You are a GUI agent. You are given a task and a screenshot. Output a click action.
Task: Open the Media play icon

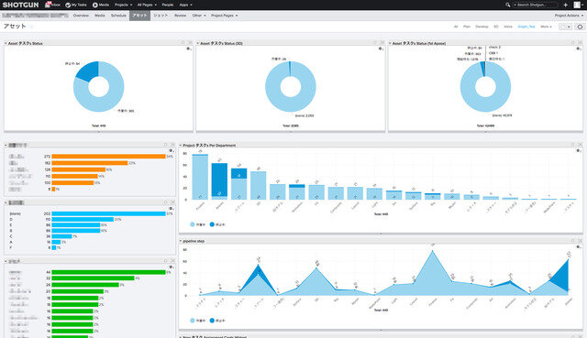tap(95, 5)
